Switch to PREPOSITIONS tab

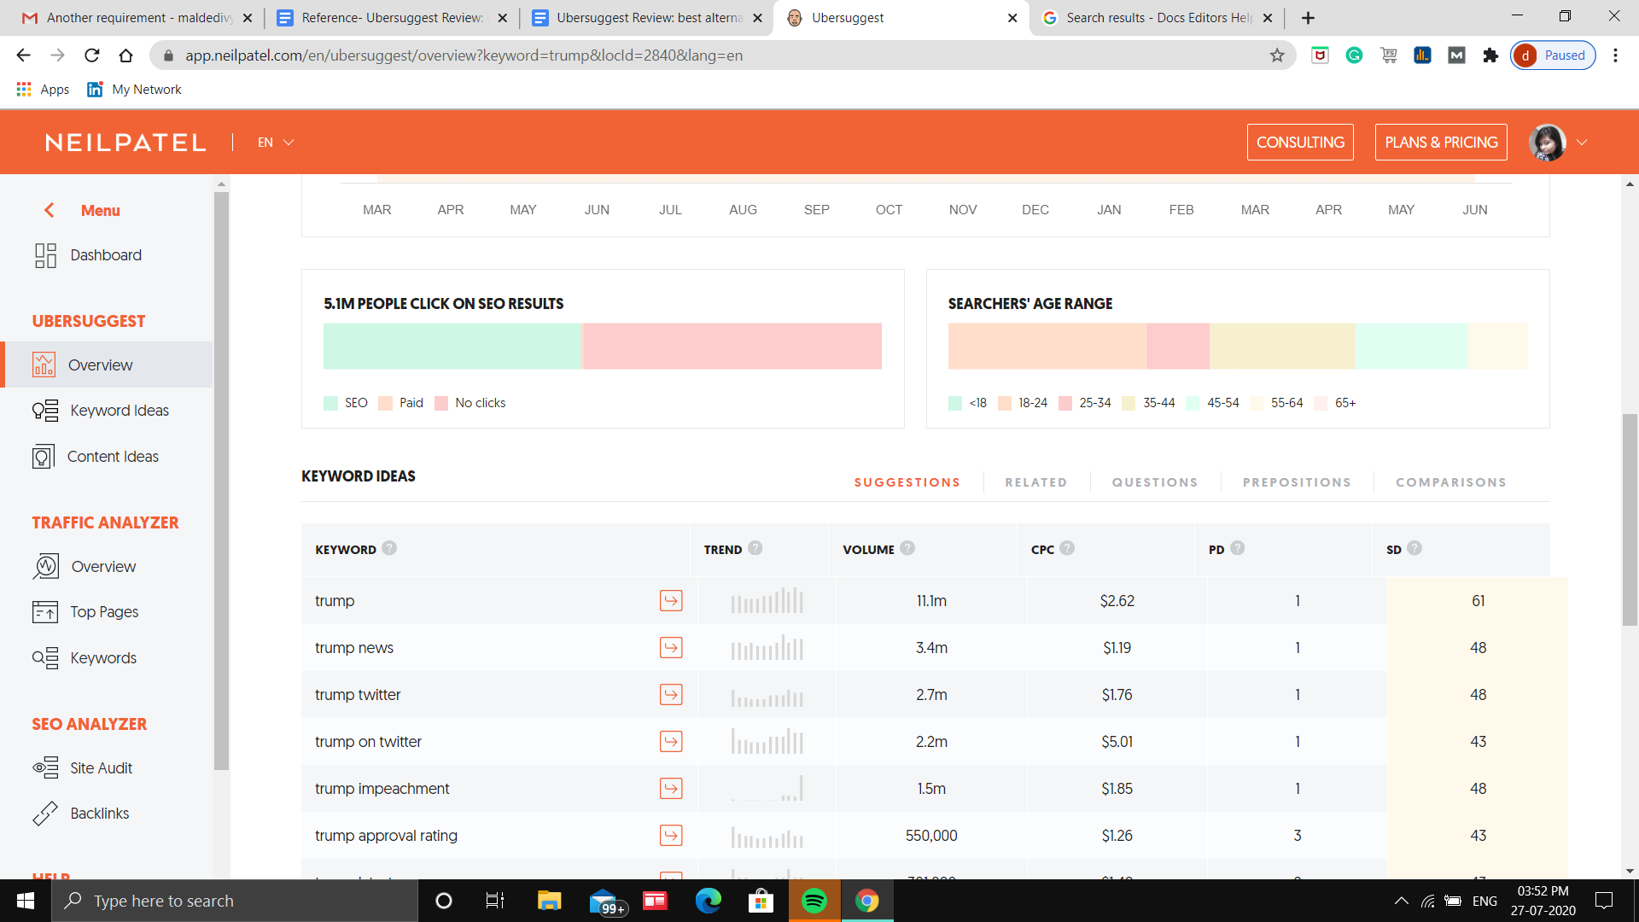click(1297, 482)
